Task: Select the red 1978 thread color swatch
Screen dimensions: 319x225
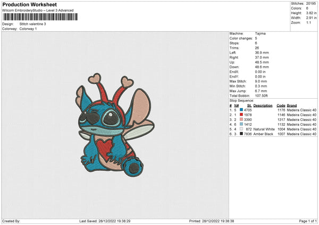Action: (241, 115)
